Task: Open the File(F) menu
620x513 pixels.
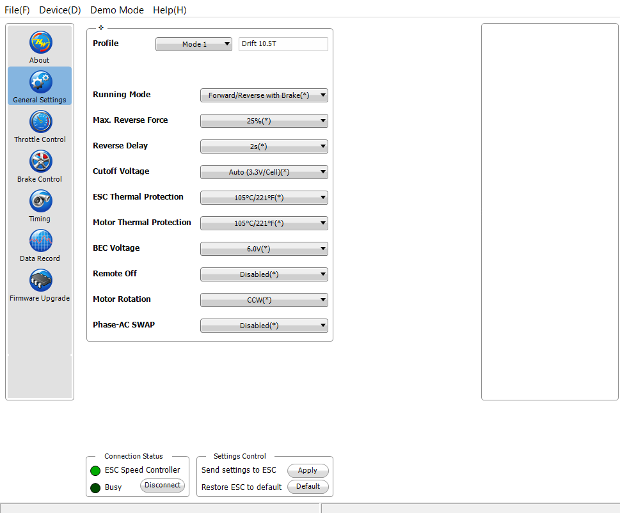Action: click(17, 10)
